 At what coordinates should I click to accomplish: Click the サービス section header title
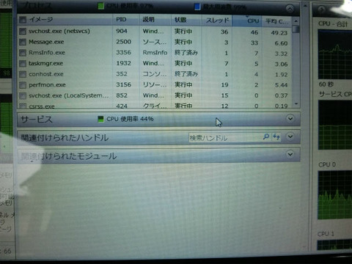click(37, 120)
